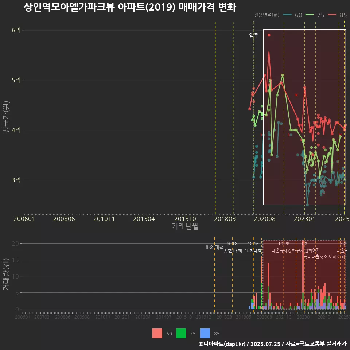Screen dimensions: 350x350
Task: Click the 202008 label on the price chart
Action: point(265,219)
